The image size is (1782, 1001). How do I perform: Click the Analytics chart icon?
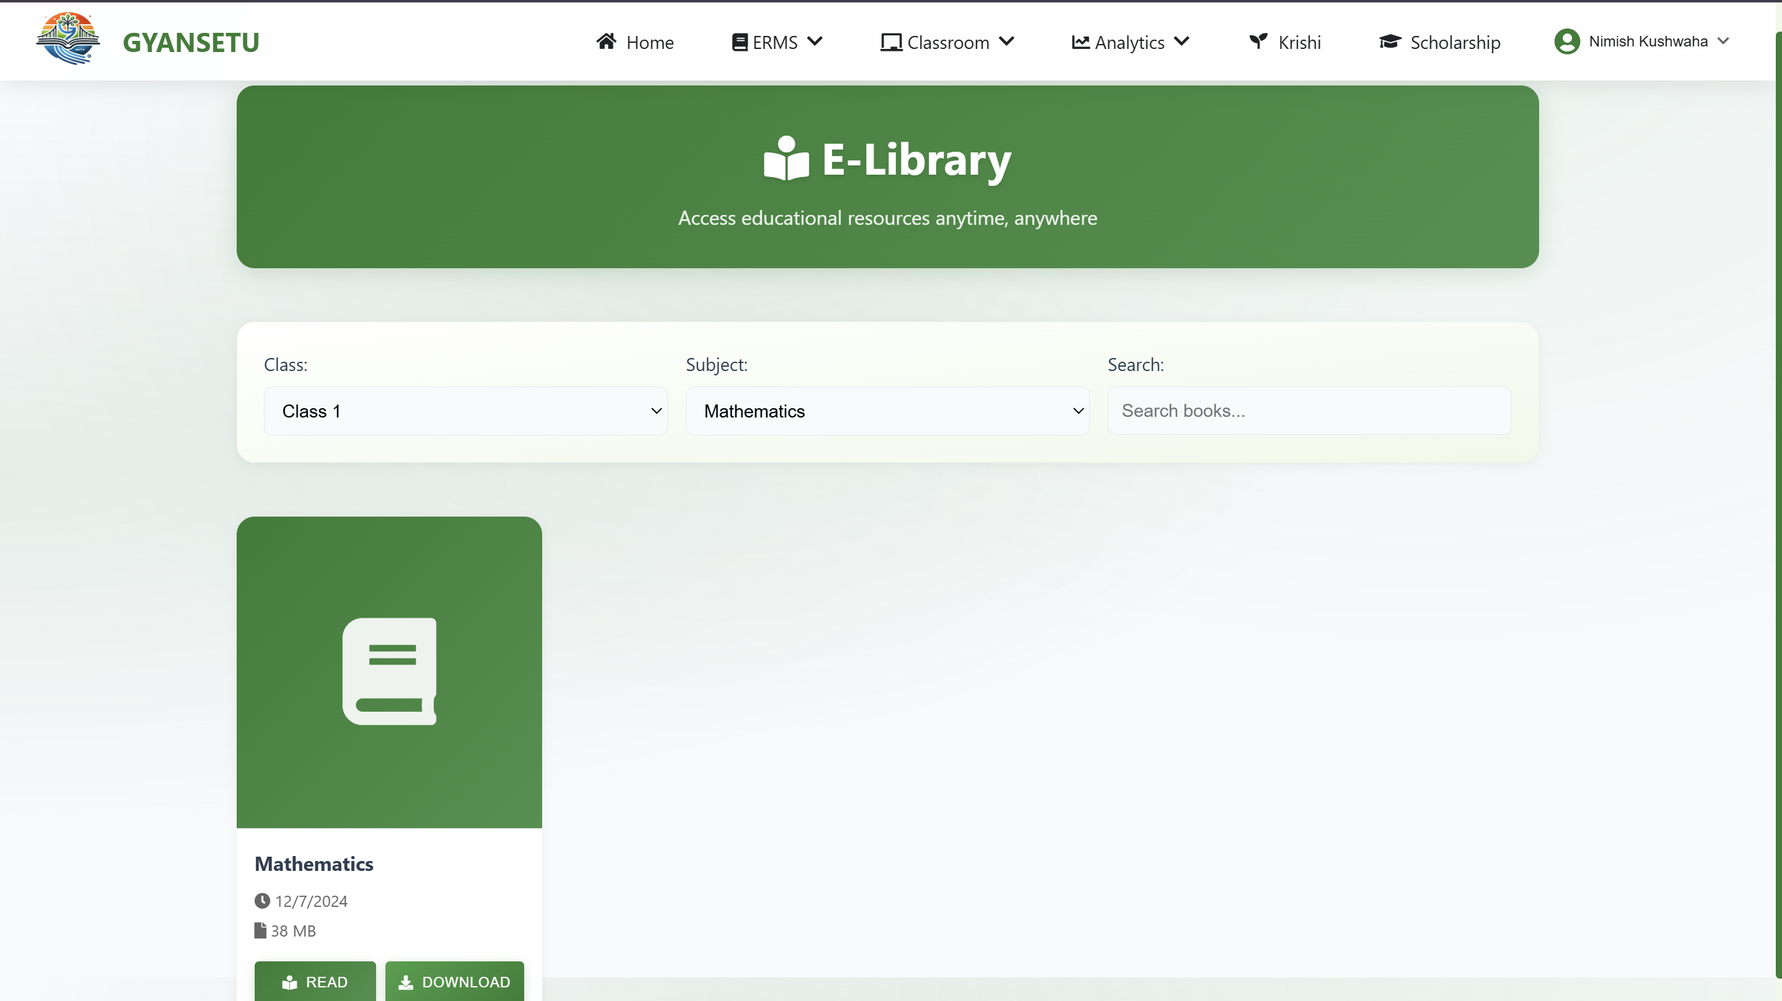point(1081,42)
